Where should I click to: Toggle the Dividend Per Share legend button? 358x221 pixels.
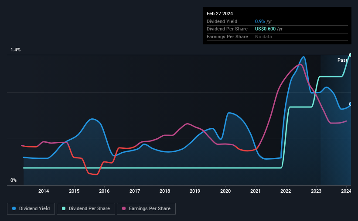click(86, 209)
